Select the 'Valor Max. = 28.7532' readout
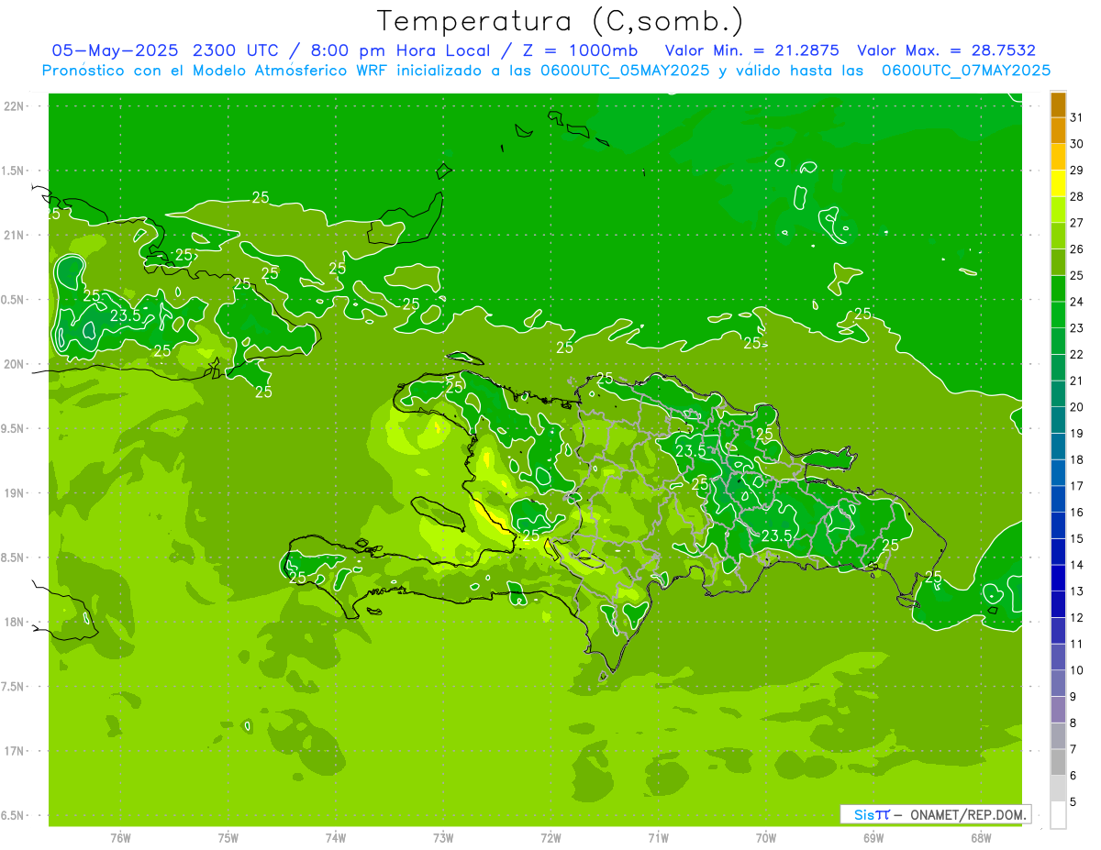Image resolution: width=1101 pixels, height=850 pixels. (946, 50)
